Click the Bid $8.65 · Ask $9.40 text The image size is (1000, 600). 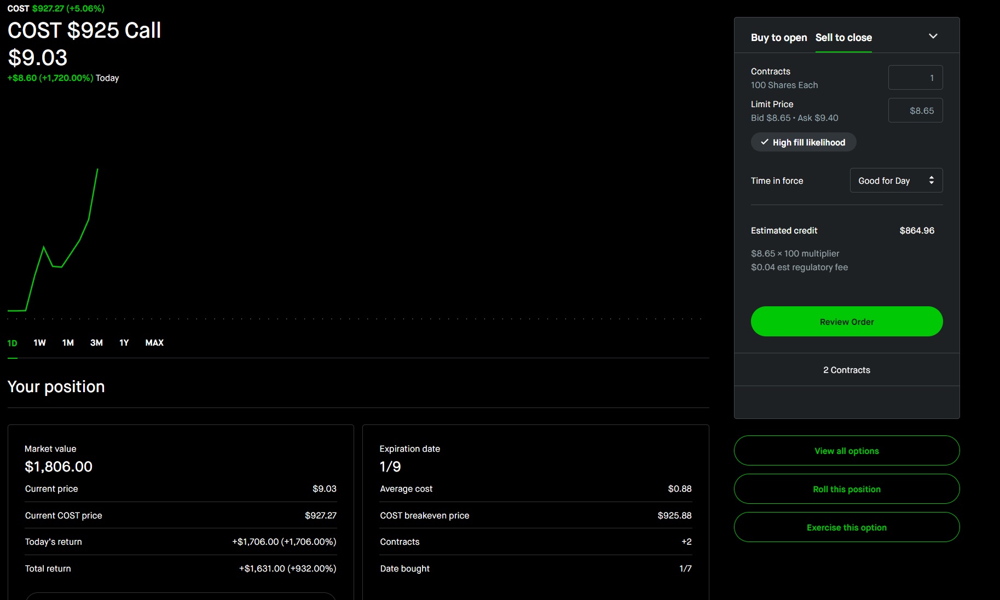click(794, 118)
